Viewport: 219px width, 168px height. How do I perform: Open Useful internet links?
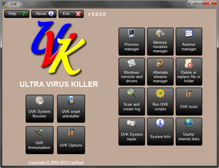tap(189, 132)
